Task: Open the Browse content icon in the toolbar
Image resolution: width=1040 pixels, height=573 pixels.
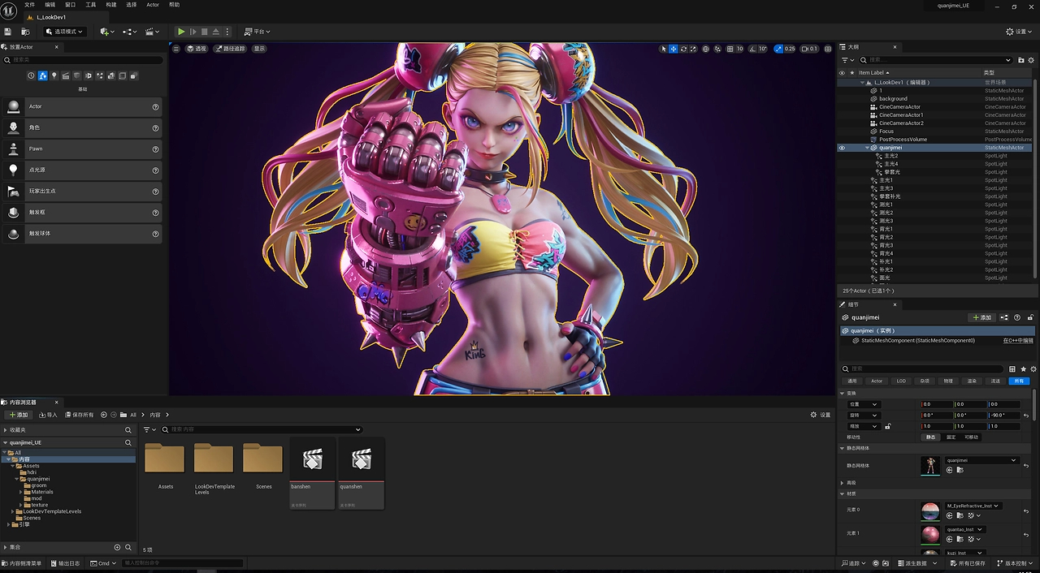Action: [25, 32]
